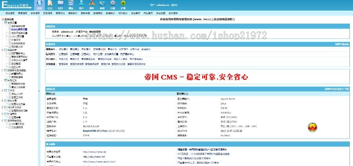Collapse the 计划任务 tree group
Image resolution: width=353 pixels, height=166 pixels.
click(2, 80)
